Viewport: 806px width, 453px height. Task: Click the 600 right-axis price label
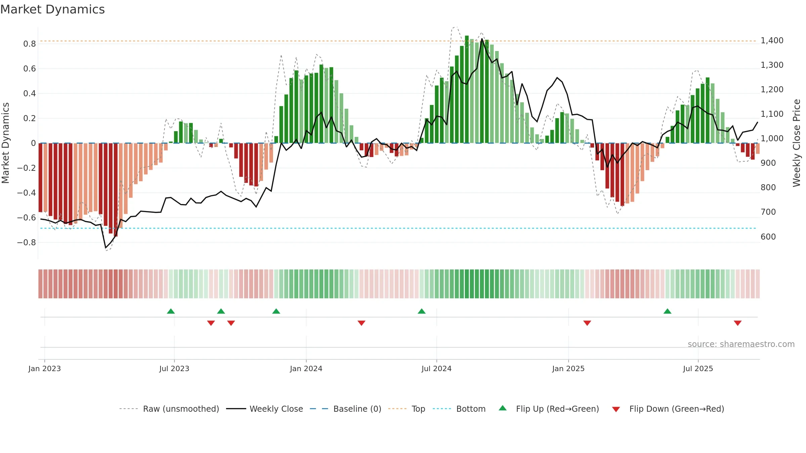(768, 237)
